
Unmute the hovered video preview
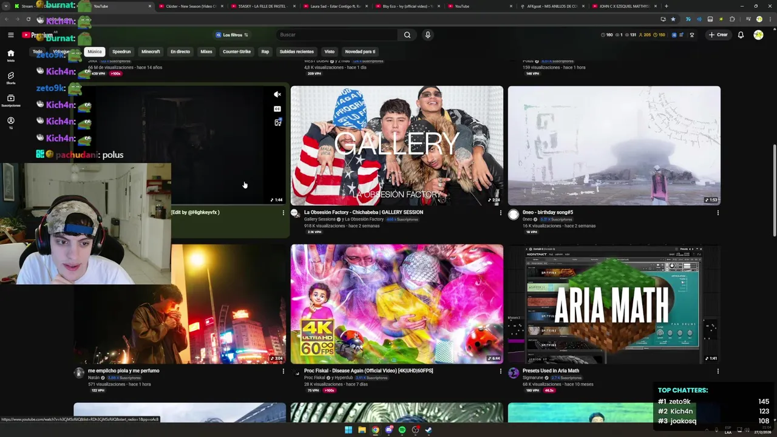(x=277, y=95)
